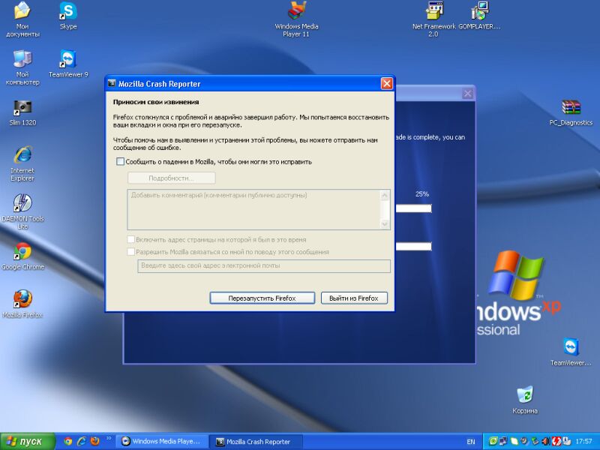Toggle 'Включить адрес страницы' checkbox
The height and width of the screenshot is (450, 600).
[130, 239]
